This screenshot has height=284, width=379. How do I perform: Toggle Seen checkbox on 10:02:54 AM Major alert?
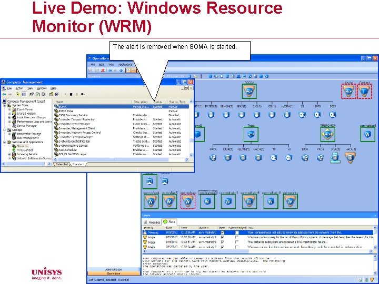pyautogui.click(x=222, y=247)
